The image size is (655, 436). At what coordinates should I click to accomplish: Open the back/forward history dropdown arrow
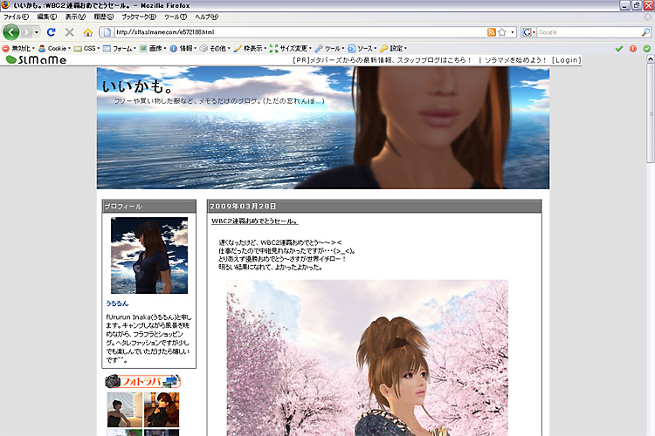(37, 32)
